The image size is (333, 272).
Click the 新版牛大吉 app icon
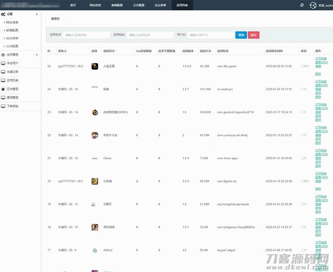(x=94, y=135)
